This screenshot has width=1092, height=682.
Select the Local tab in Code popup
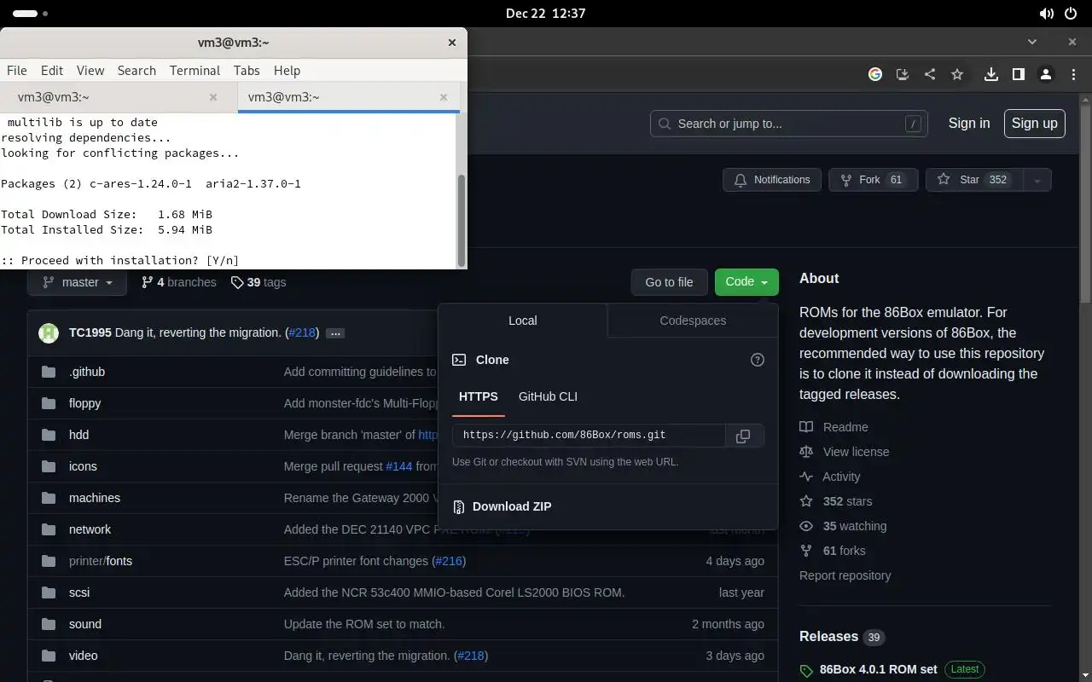pyautogui.click(x=523, y=321)
